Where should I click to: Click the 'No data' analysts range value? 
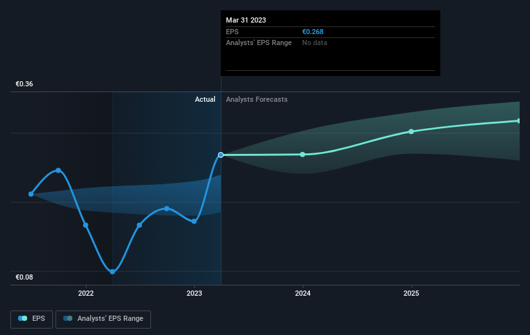(x=314, y=43)
